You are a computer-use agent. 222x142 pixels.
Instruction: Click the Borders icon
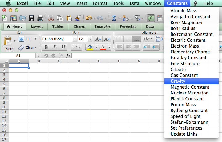pos(75,47)
